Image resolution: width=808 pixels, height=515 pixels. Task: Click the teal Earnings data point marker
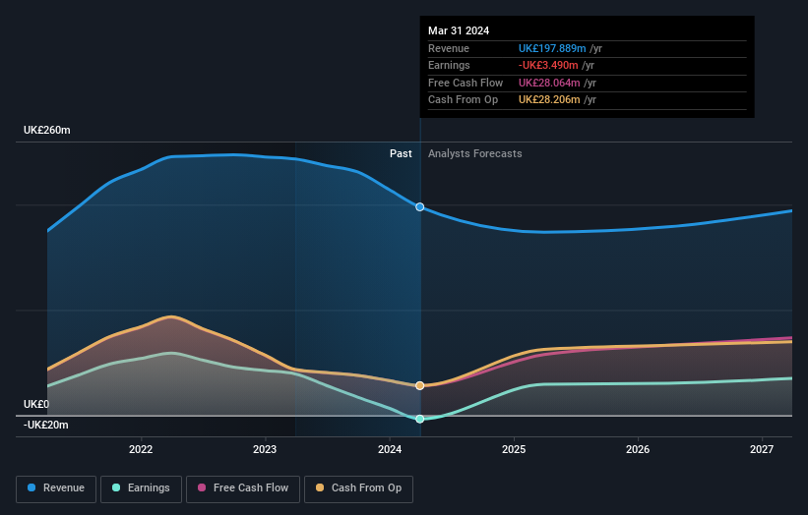point(420,419)
